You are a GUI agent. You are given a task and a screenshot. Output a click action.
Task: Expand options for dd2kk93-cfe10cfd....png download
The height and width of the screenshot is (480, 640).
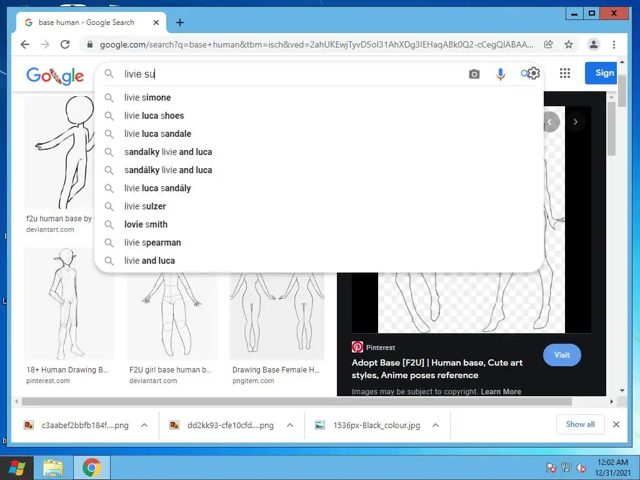290,425
